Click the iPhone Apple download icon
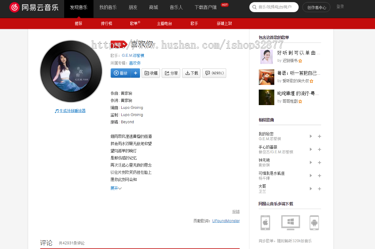Screen dimensions: 375x249 click(265, 223)
